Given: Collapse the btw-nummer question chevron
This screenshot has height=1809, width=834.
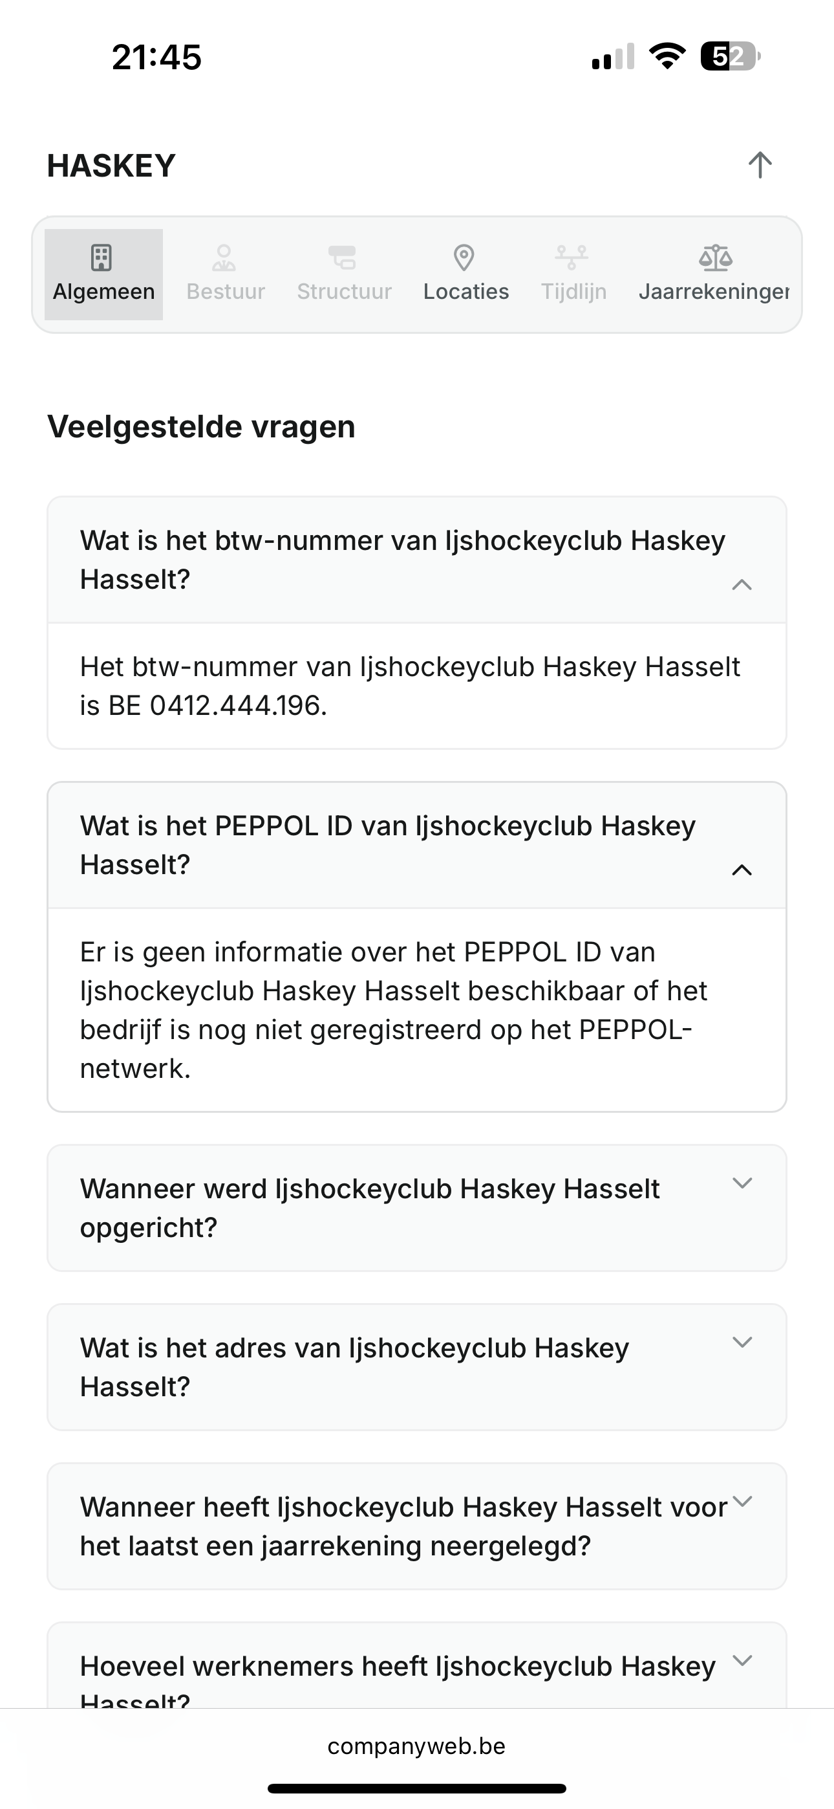Looking at the screenshot, I should click(742, 585).
